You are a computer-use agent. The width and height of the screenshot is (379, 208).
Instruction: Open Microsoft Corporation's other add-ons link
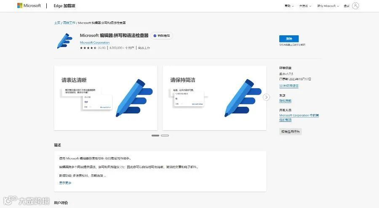(x=299, y=117)
